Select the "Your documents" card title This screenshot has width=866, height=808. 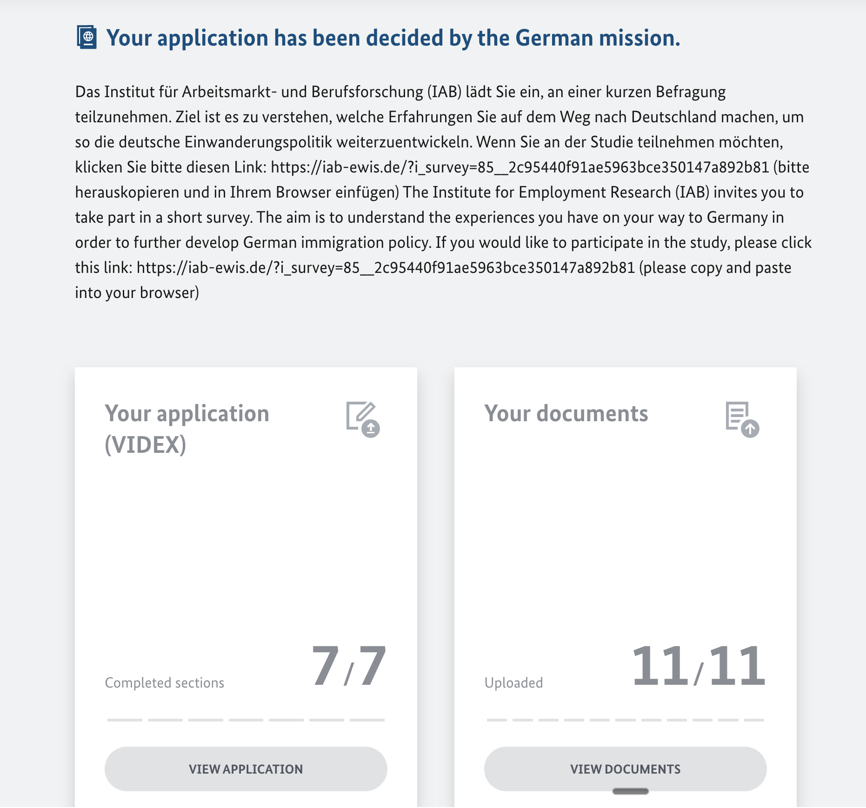point(566,413)
